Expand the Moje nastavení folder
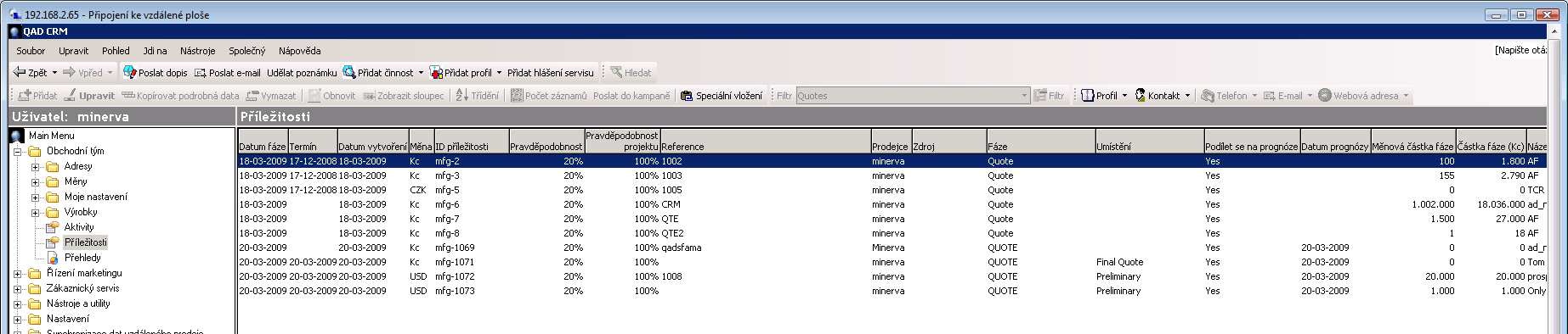This screenshot has width=1568, height=334. point(35,198)
